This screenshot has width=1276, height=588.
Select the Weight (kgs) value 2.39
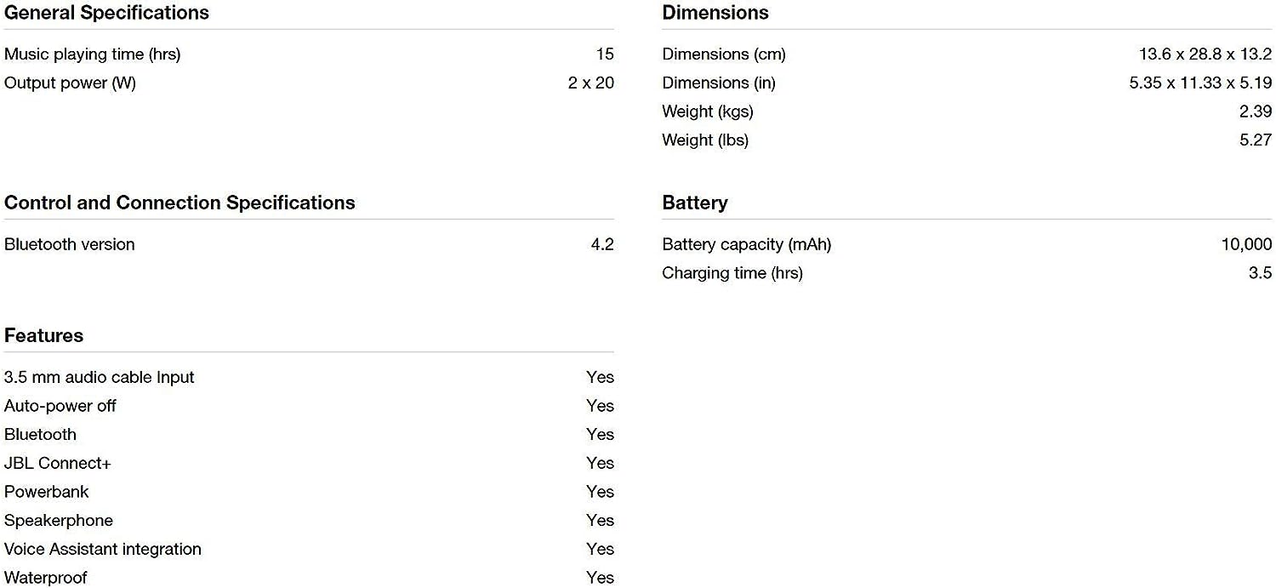(x=1255, y=111)
